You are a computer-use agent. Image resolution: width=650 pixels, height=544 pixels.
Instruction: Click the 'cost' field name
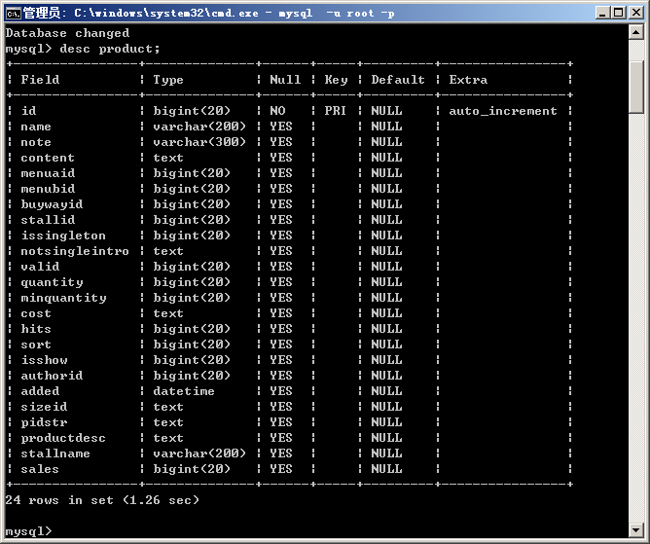coord(36,313)
